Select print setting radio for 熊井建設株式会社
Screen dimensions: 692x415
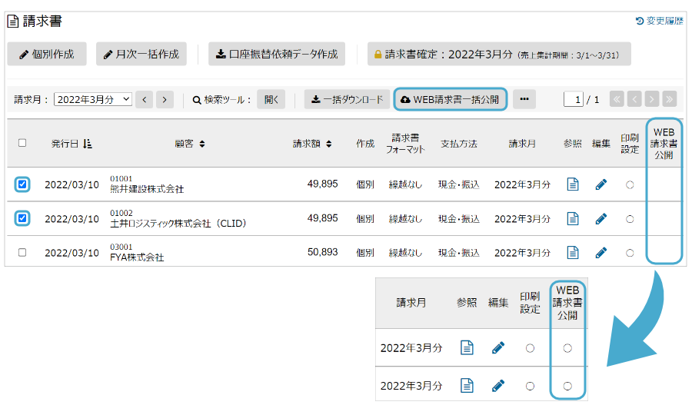point(630,184)
